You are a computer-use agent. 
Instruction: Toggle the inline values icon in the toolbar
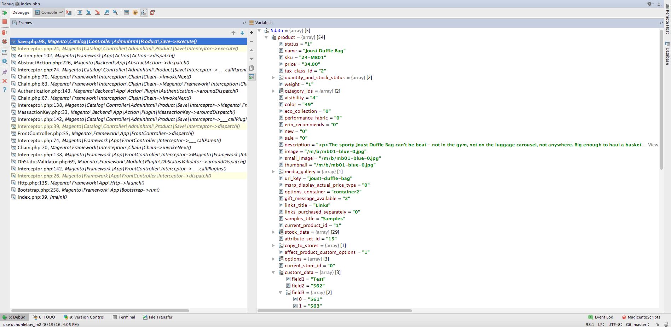(144, 12)
